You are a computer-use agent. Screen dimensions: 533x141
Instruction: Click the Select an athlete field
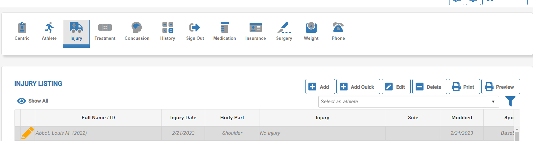402,102
